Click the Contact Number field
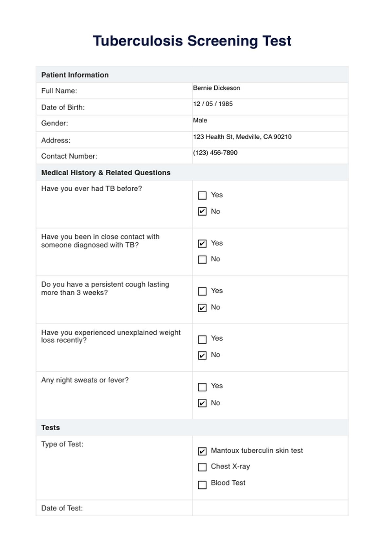This screenshot has height=534, width=385. tap(270, 156)
